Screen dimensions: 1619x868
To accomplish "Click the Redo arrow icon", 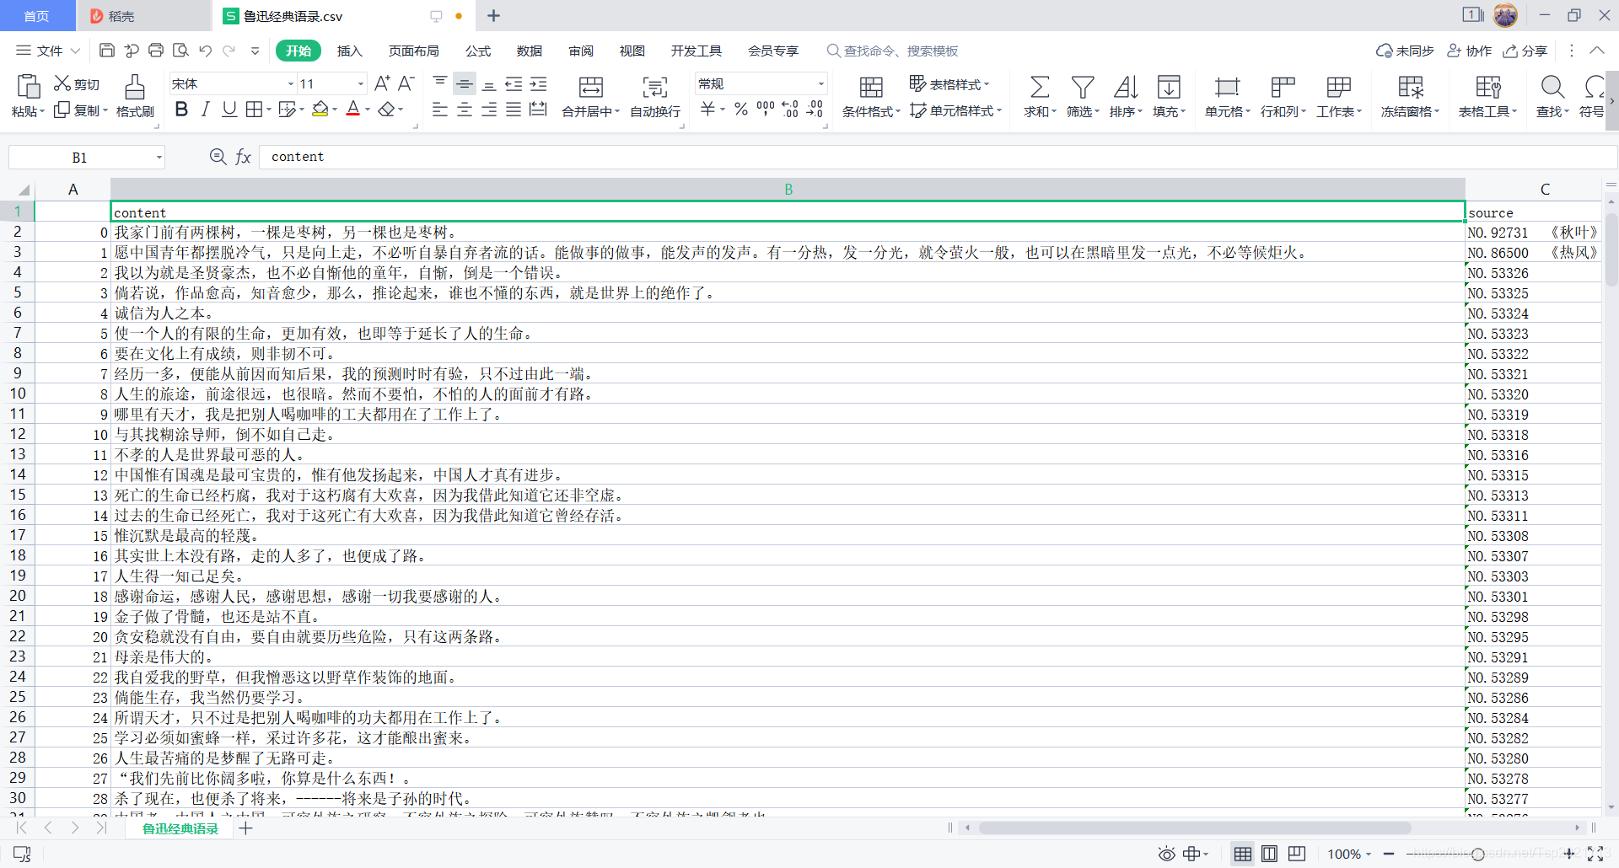I will 229,51.
